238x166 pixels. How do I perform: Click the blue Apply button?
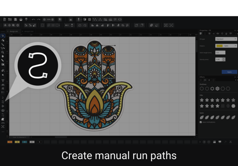[x=229, y=72]
